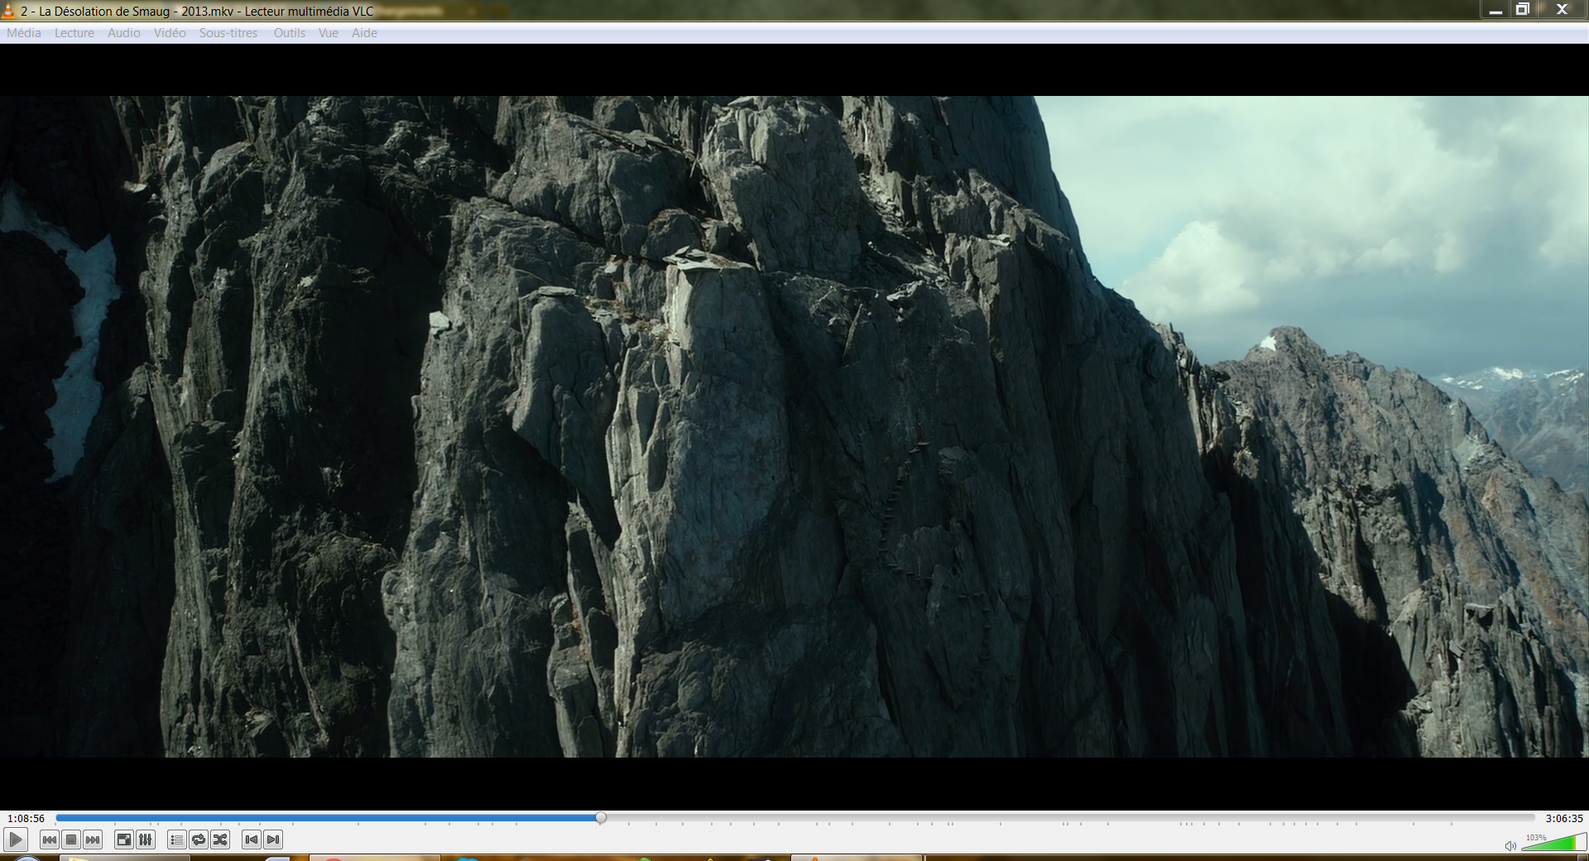Open the Lecture menu
1589x861 pixels.
pos(74,33)
